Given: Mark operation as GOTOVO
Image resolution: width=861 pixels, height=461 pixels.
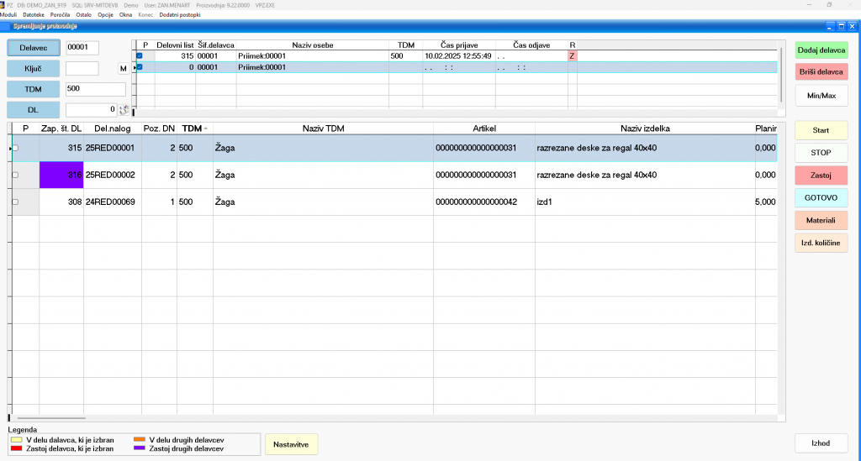Looking at the screenshot, I should pyautogui.click(x=821, y=197).
